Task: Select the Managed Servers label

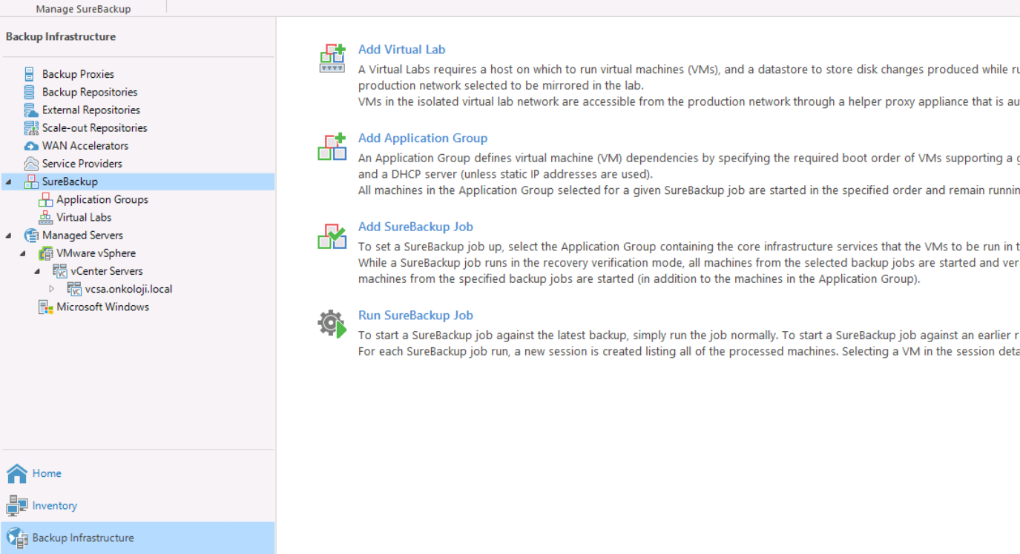Action: pos(82,236)
